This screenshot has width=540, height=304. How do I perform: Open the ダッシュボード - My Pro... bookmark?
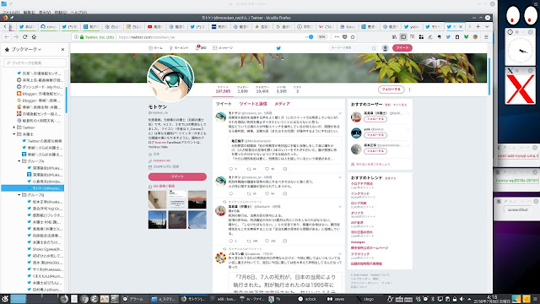point(40,87)
